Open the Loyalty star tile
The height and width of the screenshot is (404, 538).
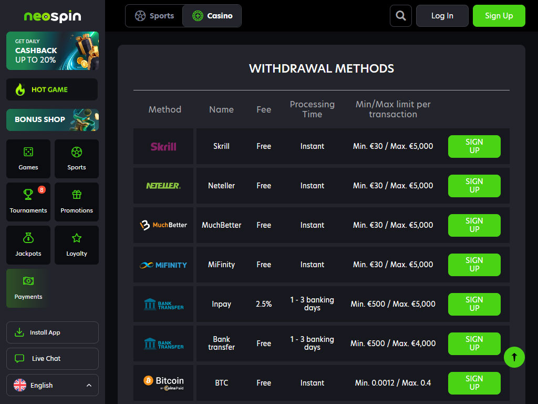(77, 245)
